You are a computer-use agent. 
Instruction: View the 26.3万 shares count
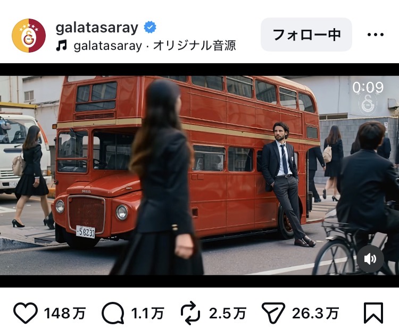pyautogui.click(x=315, y=313)
